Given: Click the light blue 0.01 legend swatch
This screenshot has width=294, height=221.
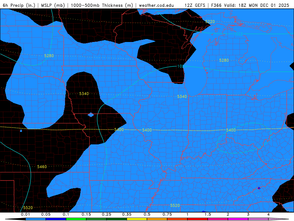Looking at the screenshot, I should click(36, 219).
